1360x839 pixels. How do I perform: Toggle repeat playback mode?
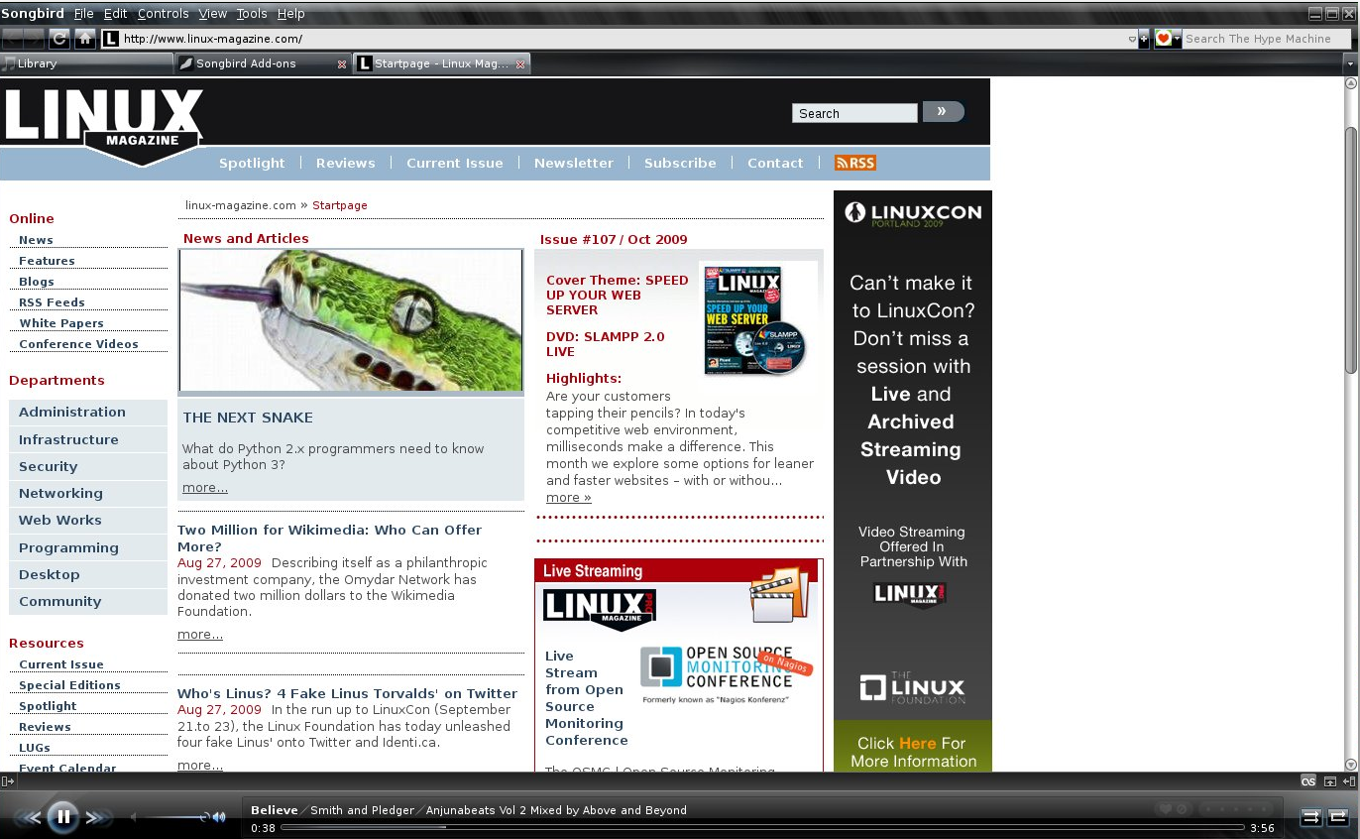tap(1337, 817)
